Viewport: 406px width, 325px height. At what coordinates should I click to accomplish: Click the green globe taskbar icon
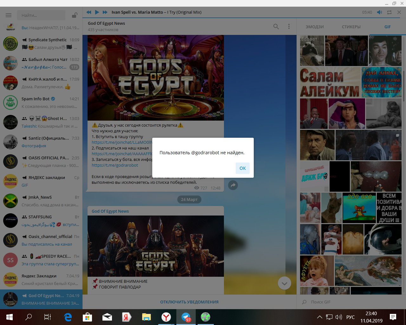pyautogui.click(x=206, y=317)
